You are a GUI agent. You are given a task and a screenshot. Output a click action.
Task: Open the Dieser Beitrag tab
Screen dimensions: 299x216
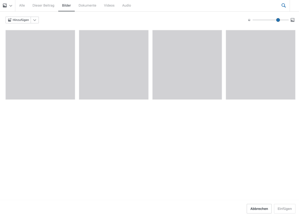[43, 6]
